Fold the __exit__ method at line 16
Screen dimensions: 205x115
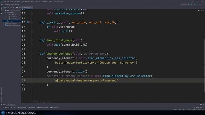coord(32,22)
